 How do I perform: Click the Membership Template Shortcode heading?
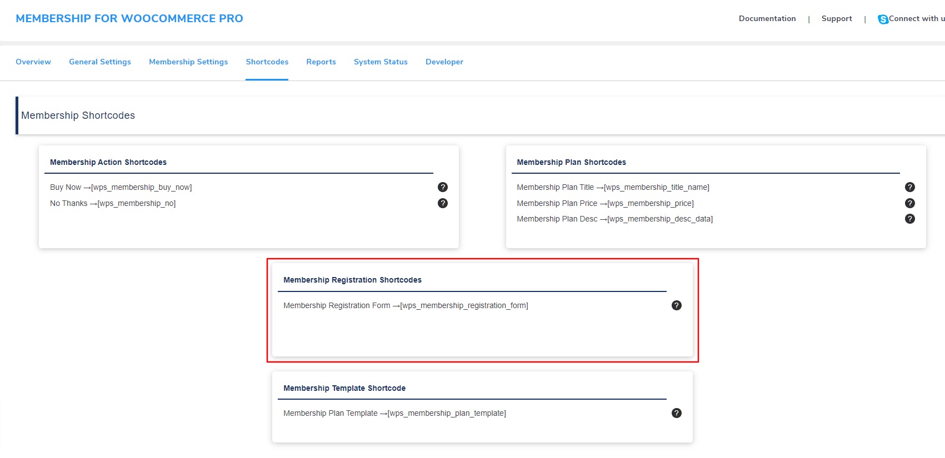(x=344, y=388)
